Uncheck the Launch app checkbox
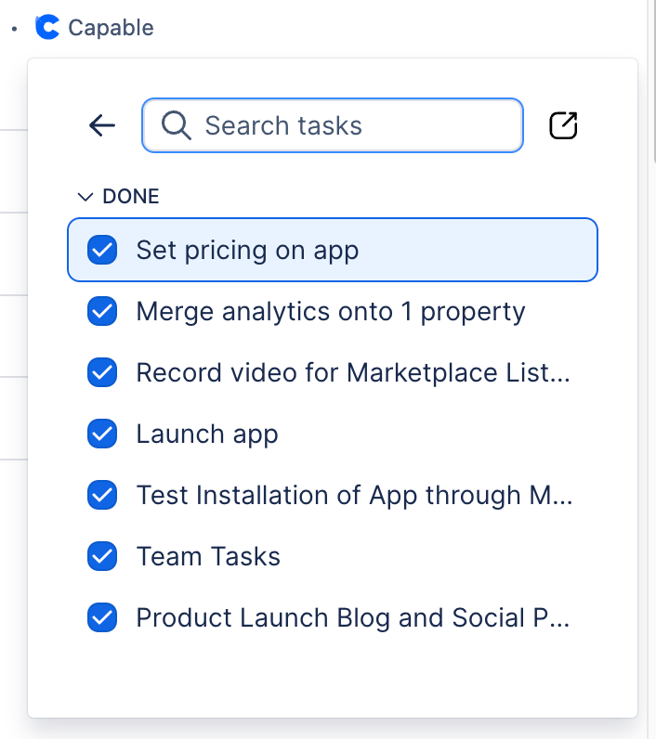 (x=102, y=434)
